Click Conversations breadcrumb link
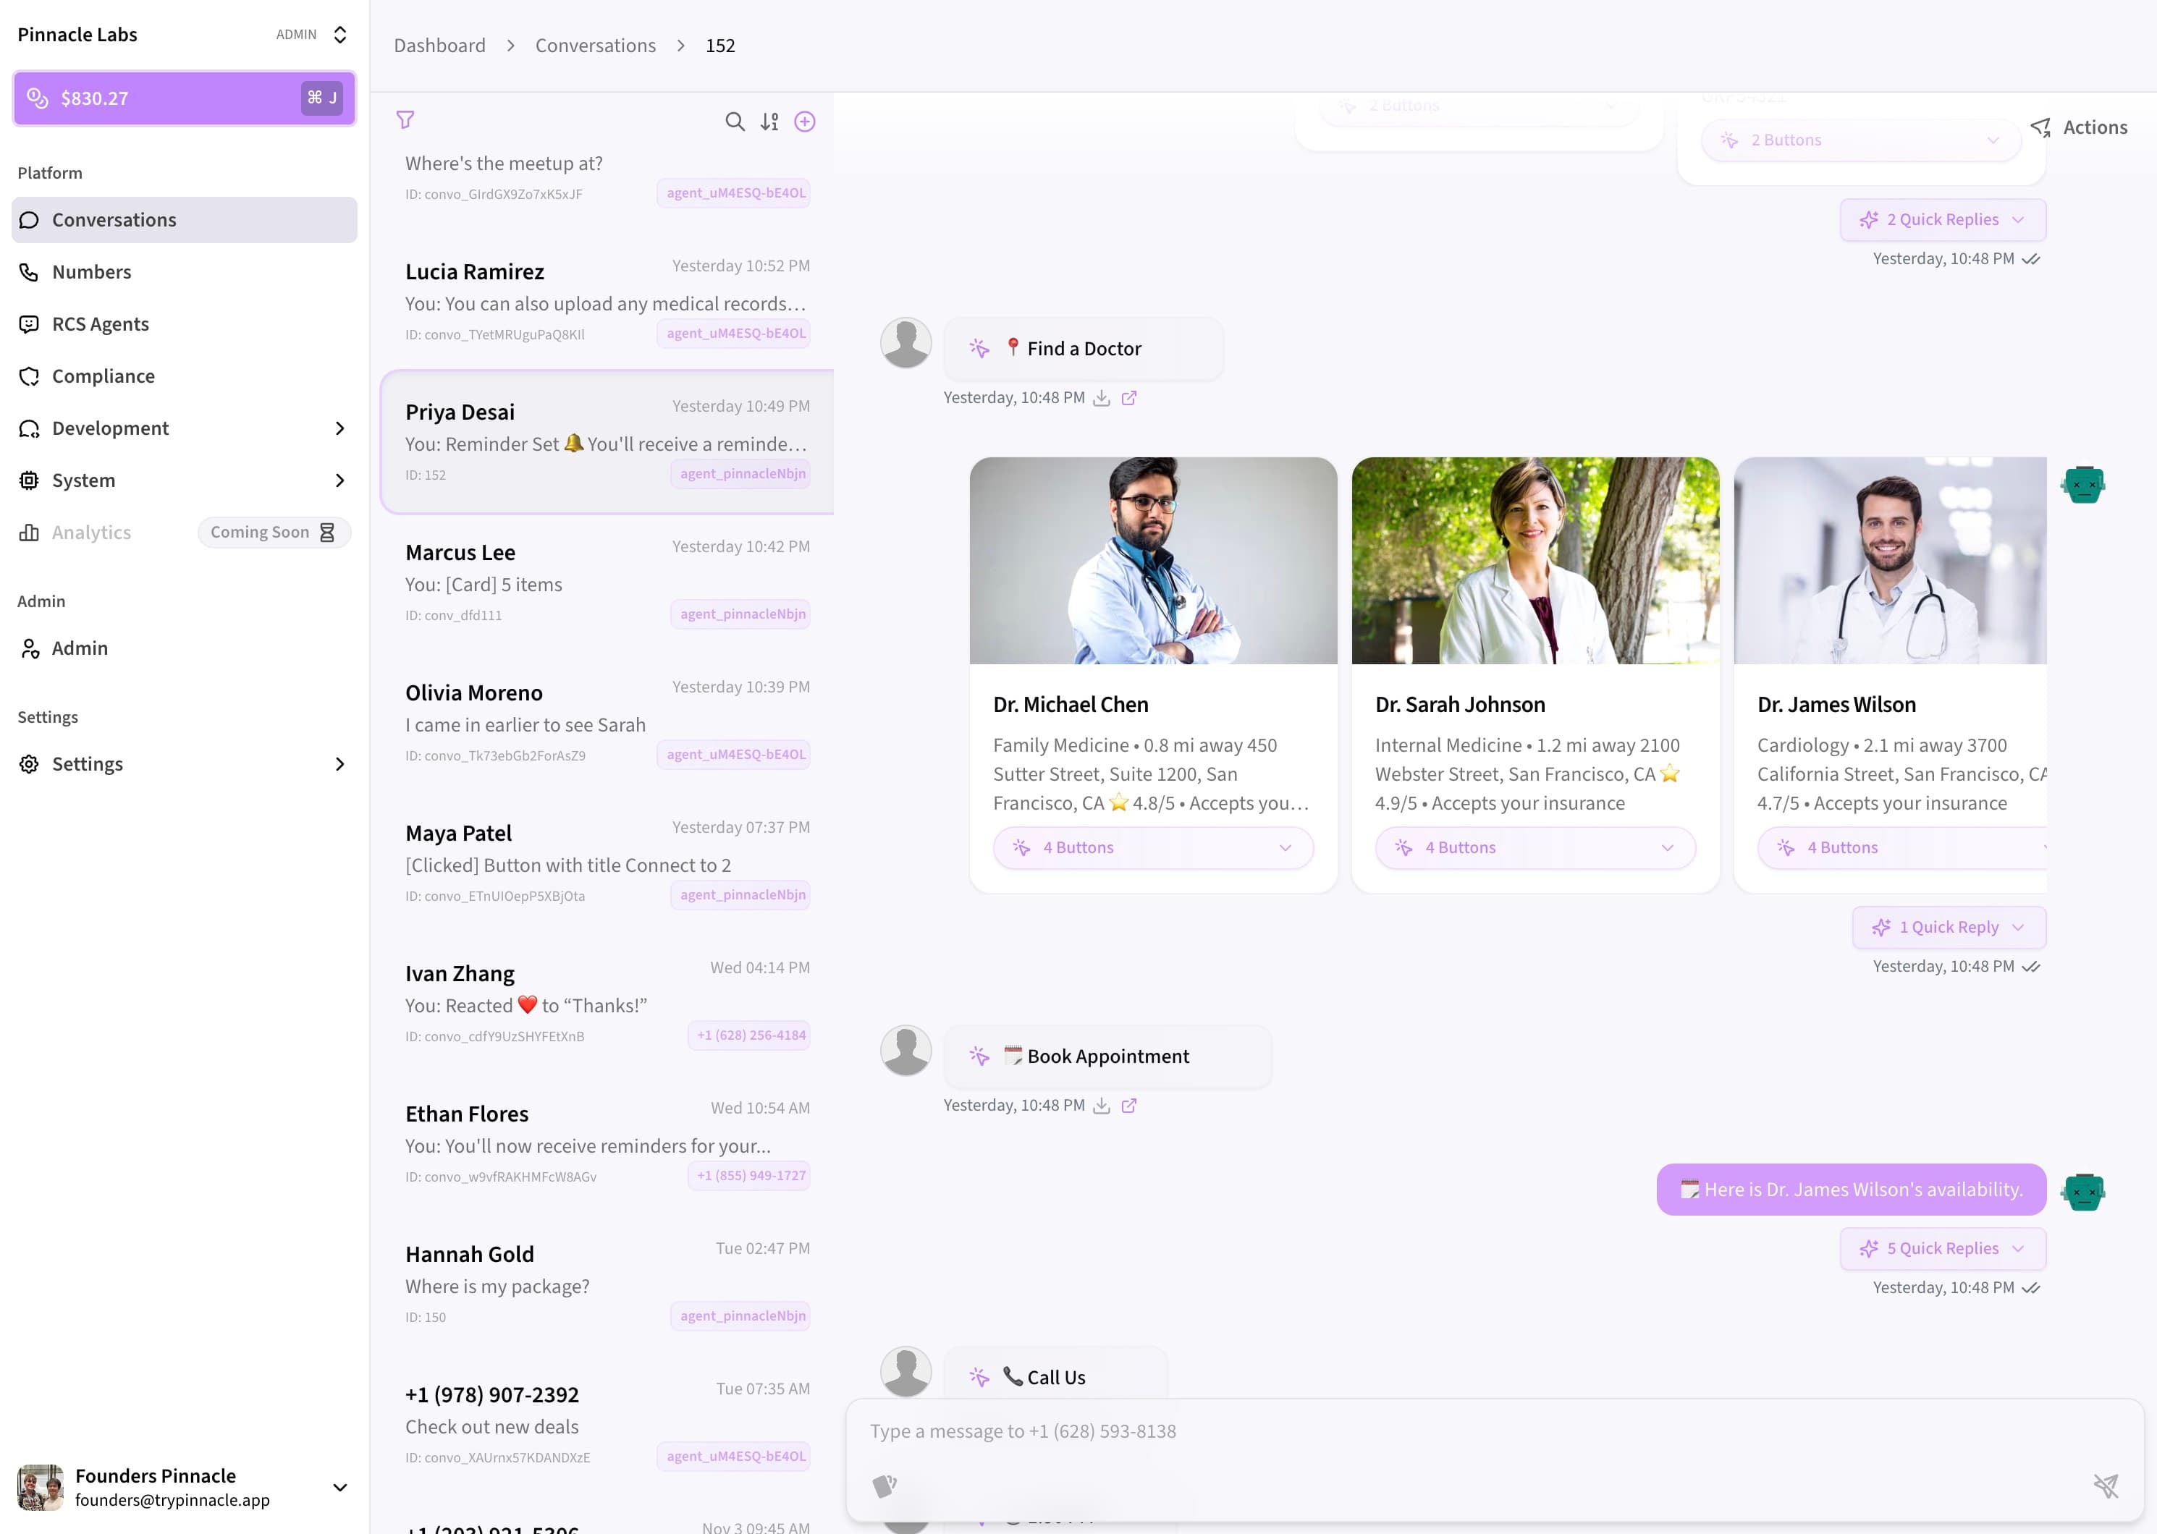Screen dimensions: 2157x1534 tap(595, 46)
